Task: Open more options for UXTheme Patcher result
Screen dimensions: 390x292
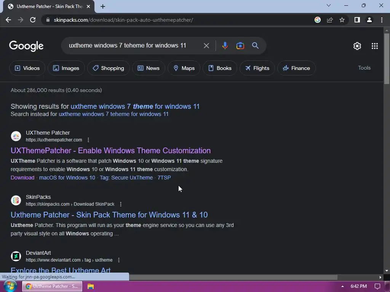Action: point(88,140)
